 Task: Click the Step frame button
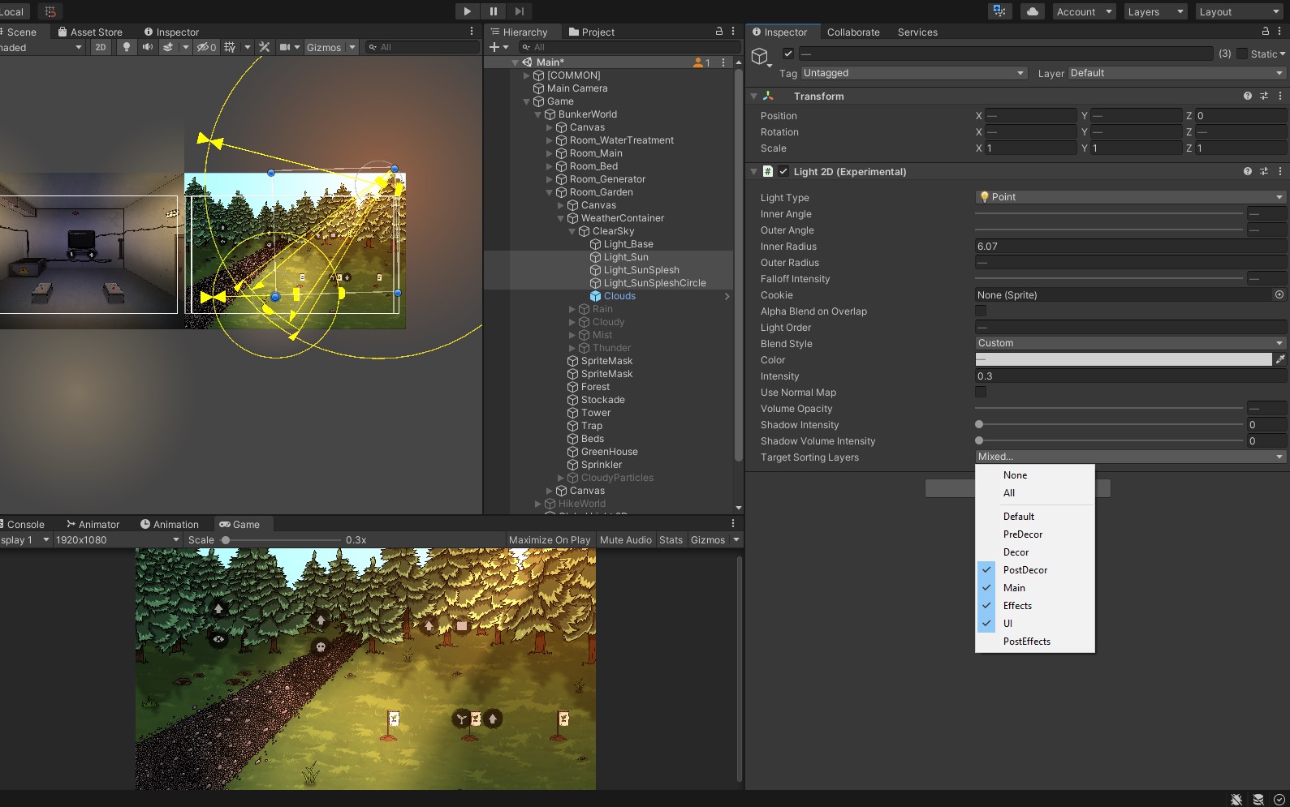click(x=520, y=11)
